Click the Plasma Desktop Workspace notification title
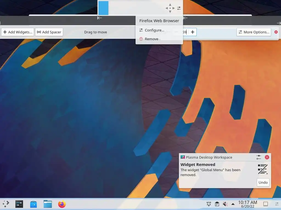Screen dimensions: 281x210 click(x=209, y=157)
